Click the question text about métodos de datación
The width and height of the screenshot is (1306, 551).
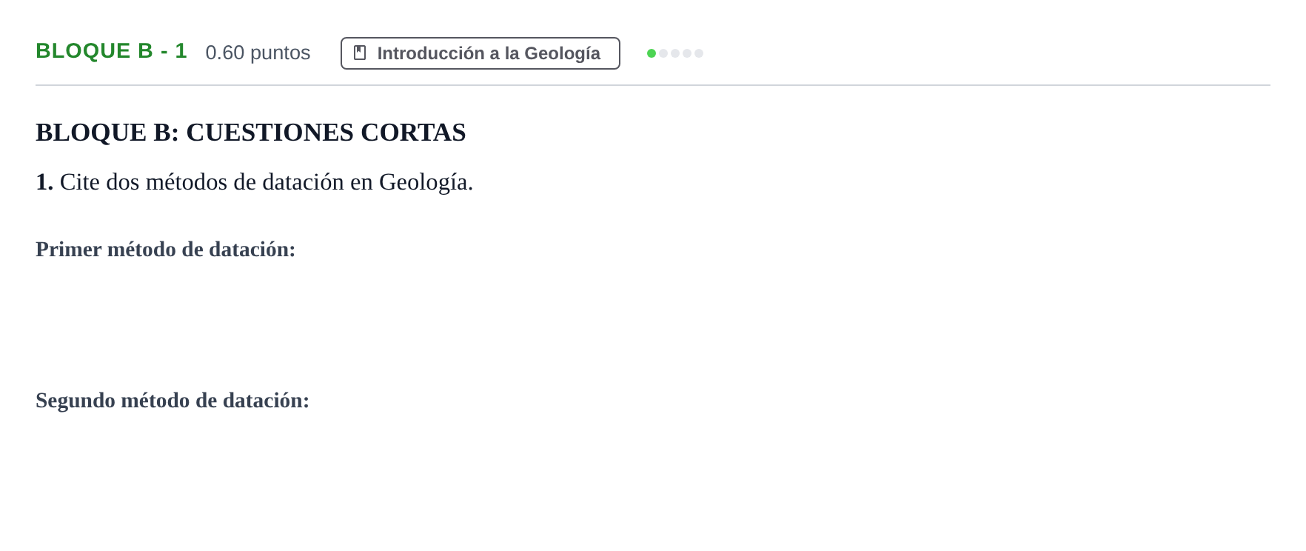tap(255, 182)
